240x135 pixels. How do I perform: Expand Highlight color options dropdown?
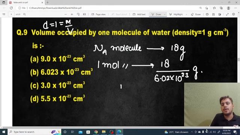pos(186,14)
